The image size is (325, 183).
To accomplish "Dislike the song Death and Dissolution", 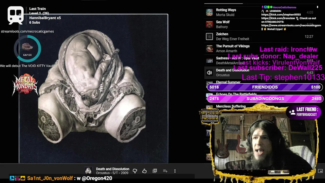I will click(135, 171).
